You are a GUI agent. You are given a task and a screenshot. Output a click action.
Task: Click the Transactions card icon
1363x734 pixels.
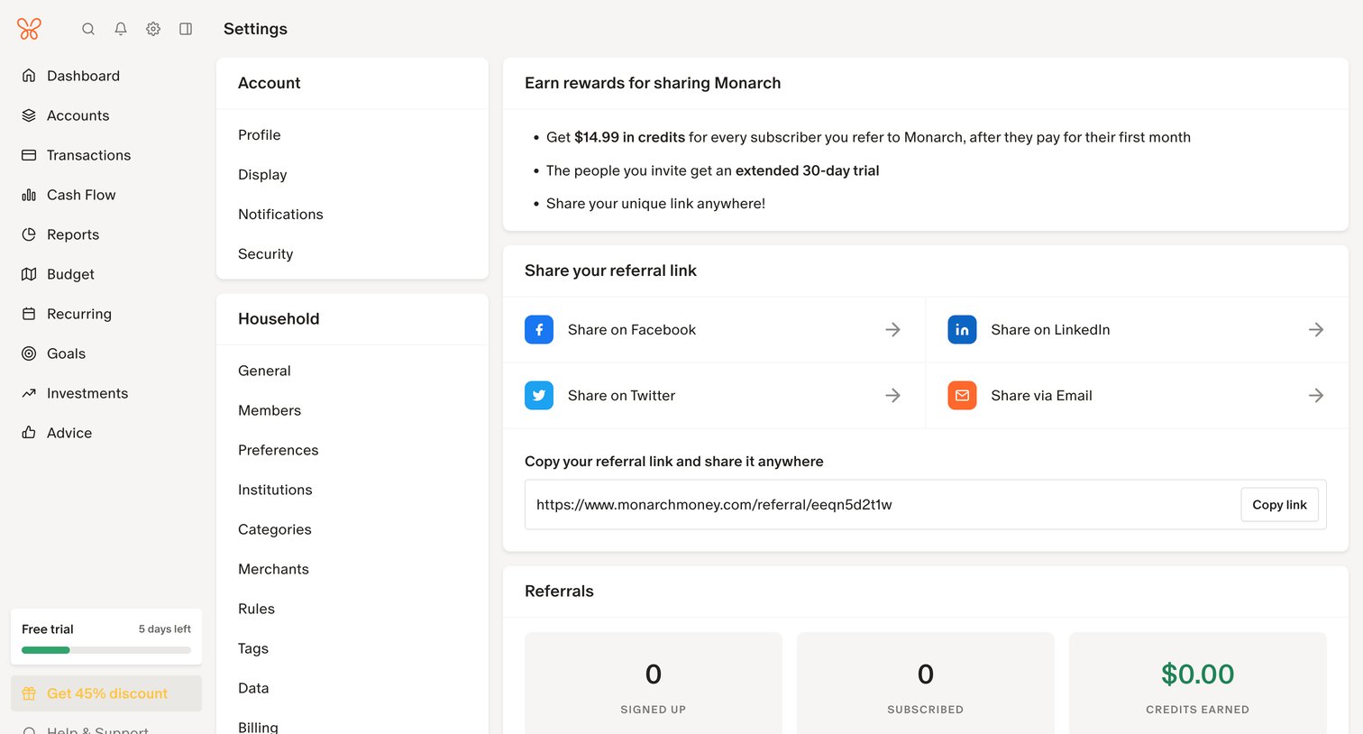(29, 155)
